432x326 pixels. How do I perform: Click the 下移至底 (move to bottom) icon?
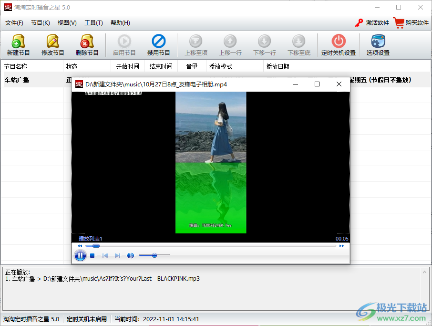pyautogui.click(x=299, y=45)
